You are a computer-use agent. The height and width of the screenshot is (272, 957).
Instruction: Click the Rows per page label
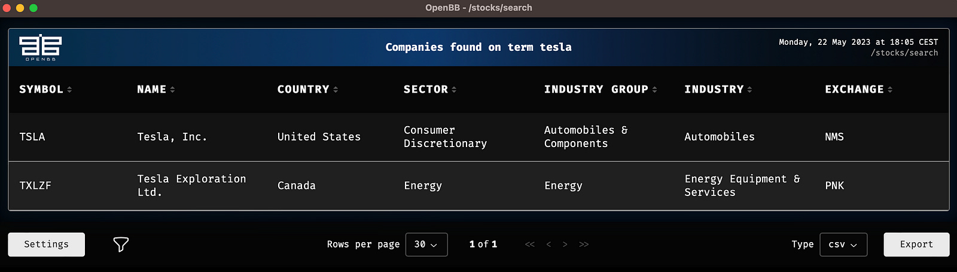[x=363, y=245]
